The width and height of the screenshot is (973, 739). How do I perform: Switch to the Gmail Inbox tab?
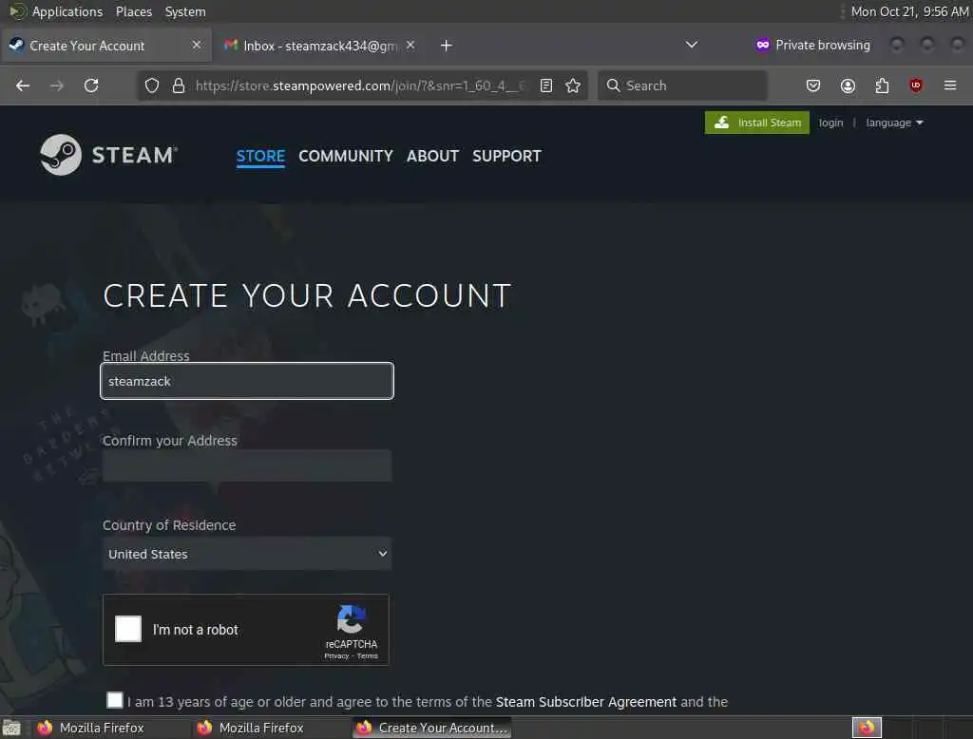click(319, 46)
